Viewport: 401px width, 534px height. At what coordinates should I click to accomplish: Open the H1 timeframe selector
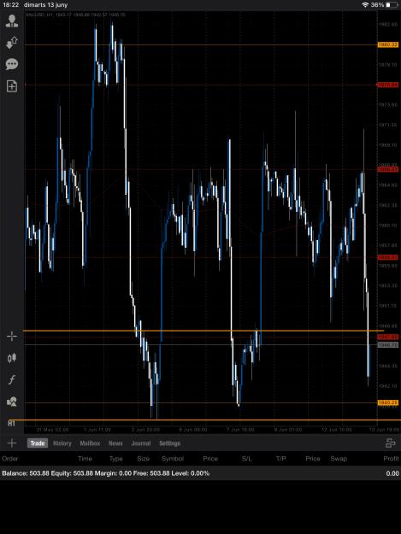tap(12, 423)
